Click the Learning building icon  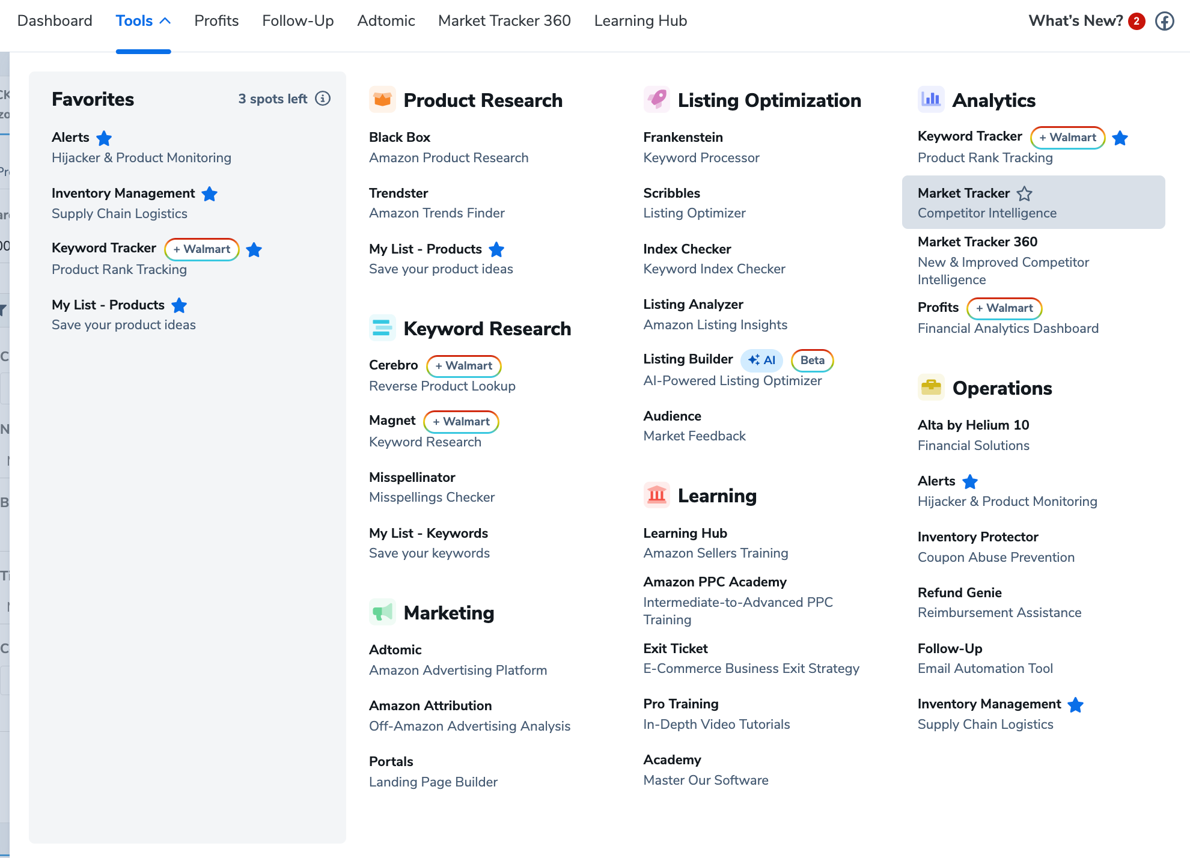tap(656, 495)
